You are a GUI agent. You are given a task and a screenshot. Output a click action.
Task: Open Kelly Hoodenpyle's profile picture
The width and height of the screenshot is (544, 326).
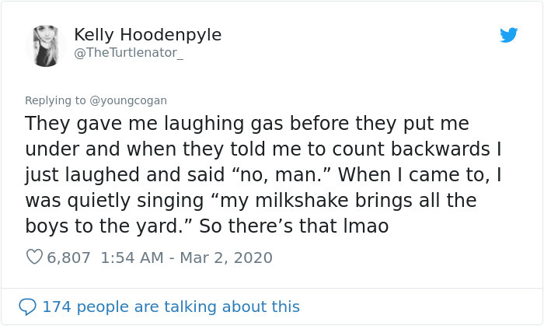point(45,45)
